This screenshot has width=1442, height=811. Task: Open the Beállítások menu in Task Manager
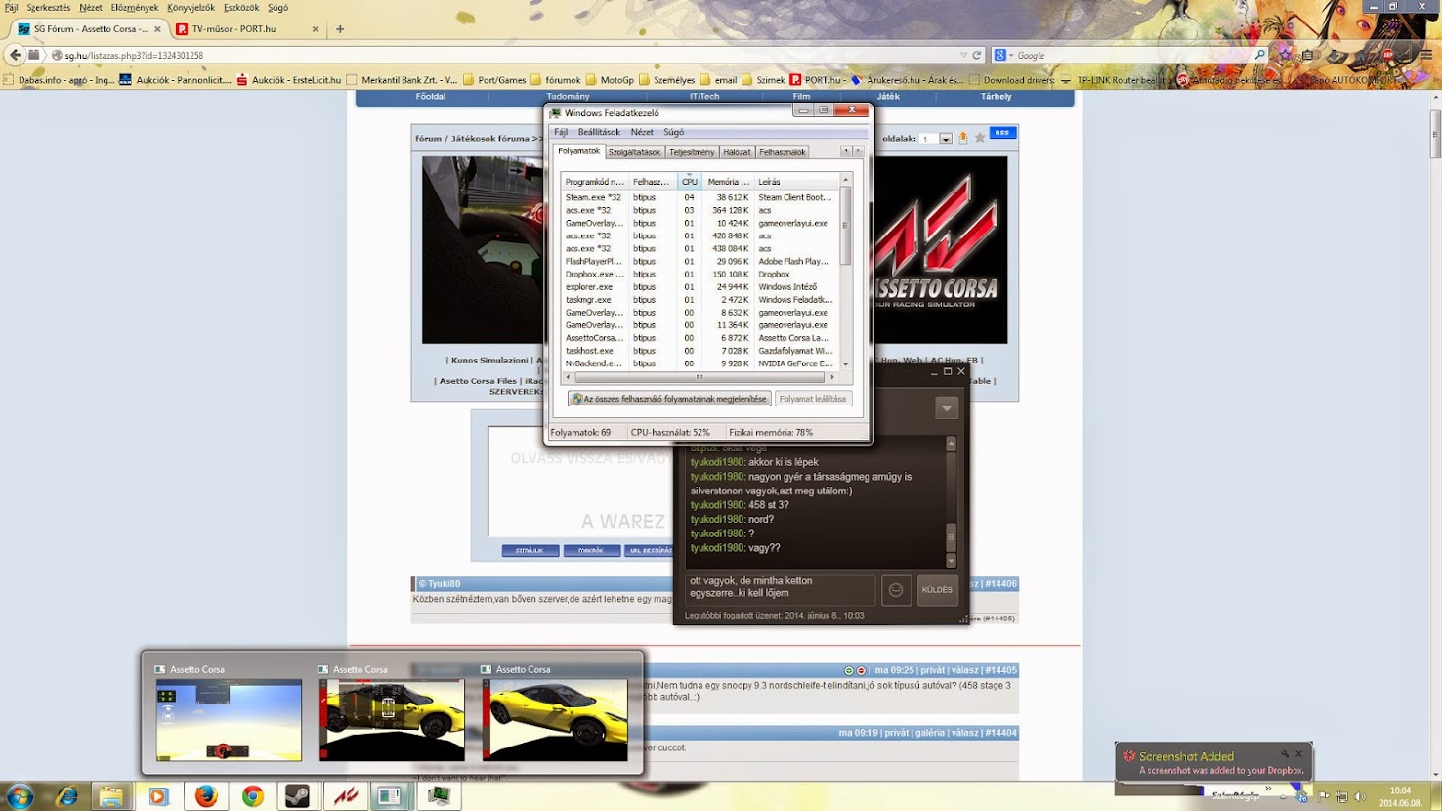coord(599,132)
